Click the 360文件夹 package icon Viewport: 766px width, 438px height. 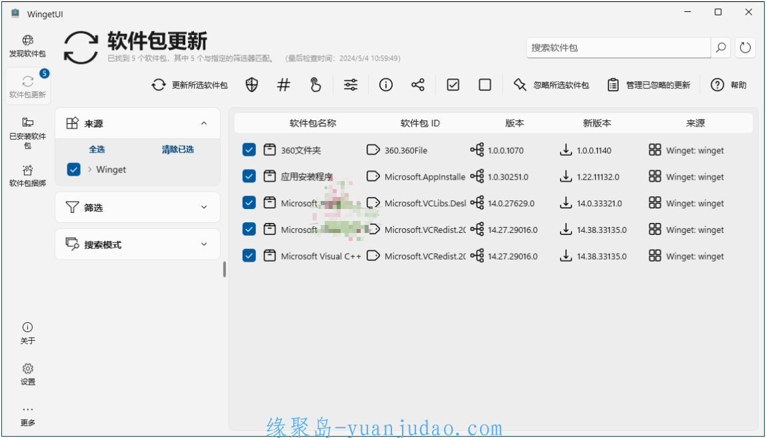(269, 150)
